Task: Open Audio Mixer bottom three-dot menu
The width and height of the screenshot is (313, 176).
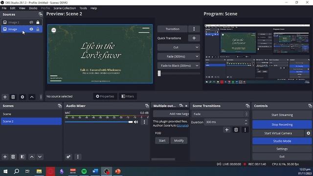Action: pyautogui.click(x=78, y=157)
